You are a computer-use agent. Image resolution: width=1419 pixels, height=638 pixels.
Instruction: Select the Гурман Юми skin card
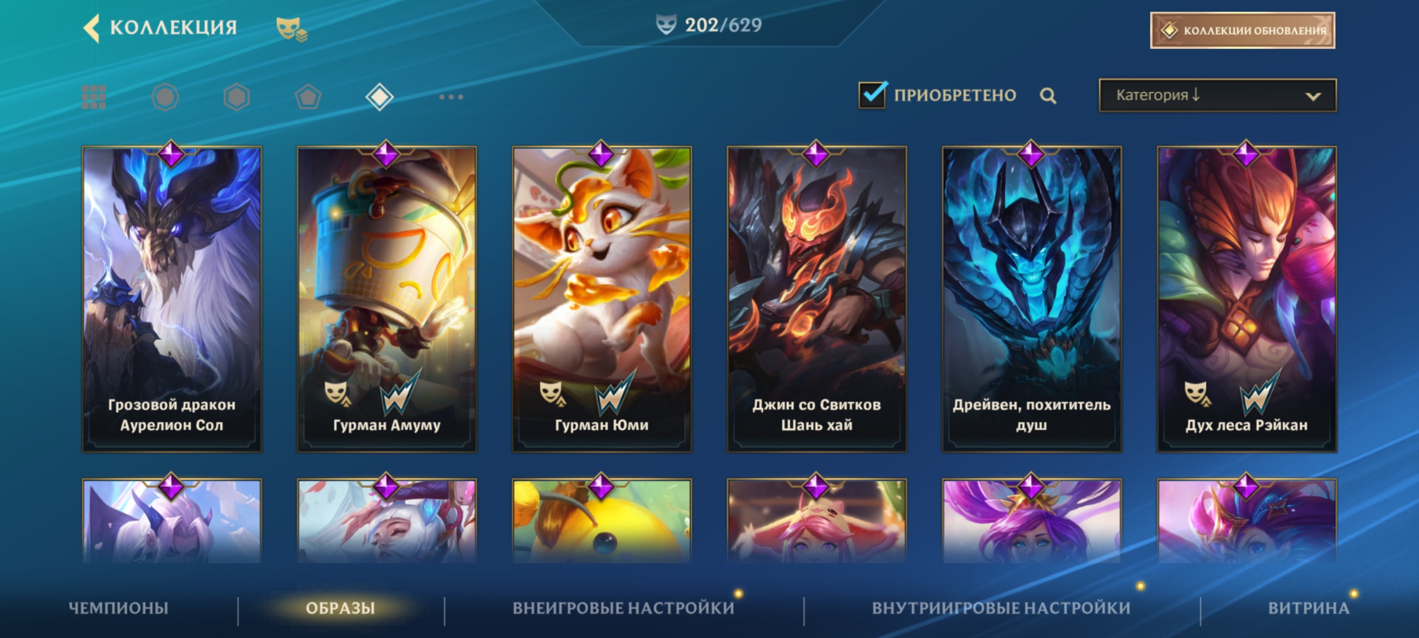[601, 299]
